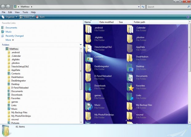
Task: Select games in the folder tree
Action: (x=14, y=102)
